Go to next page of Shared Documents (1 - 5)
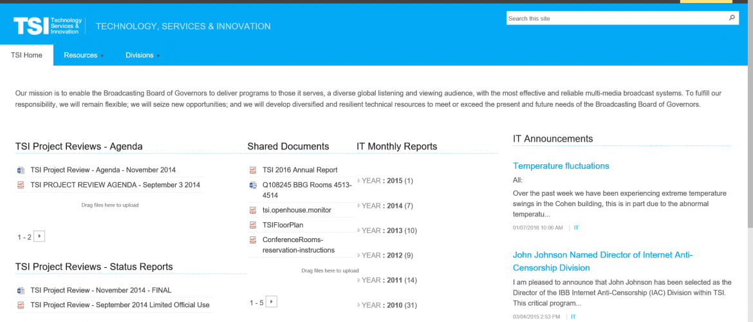Screen dimensions: 753x322 (x=272, y=302)
